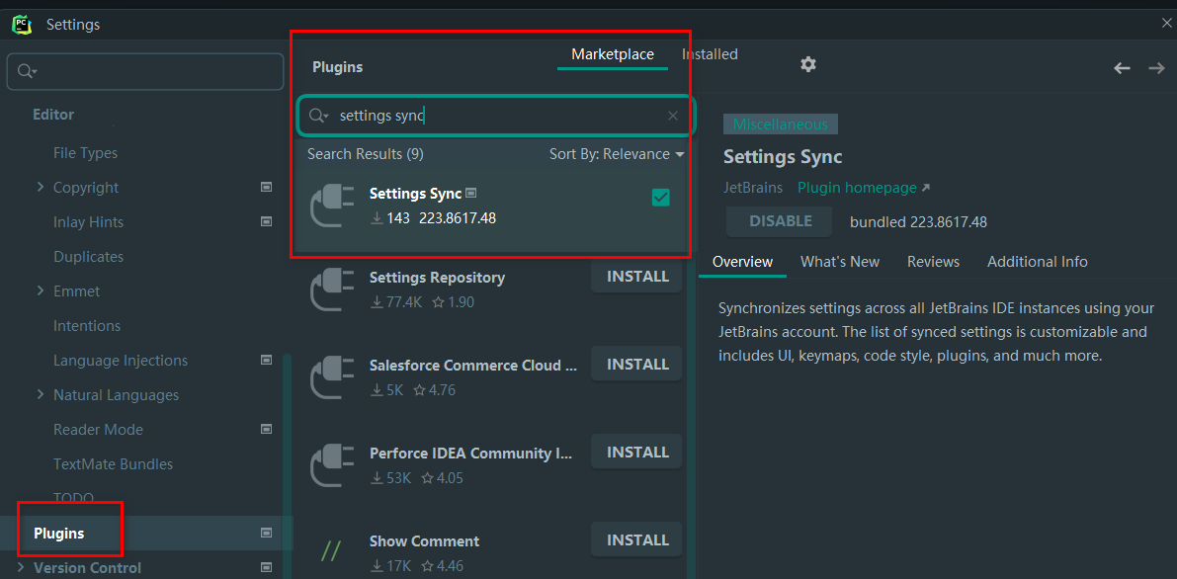
Task: Open the settings search history magnifier icon
Action: (x=27, y=71)
